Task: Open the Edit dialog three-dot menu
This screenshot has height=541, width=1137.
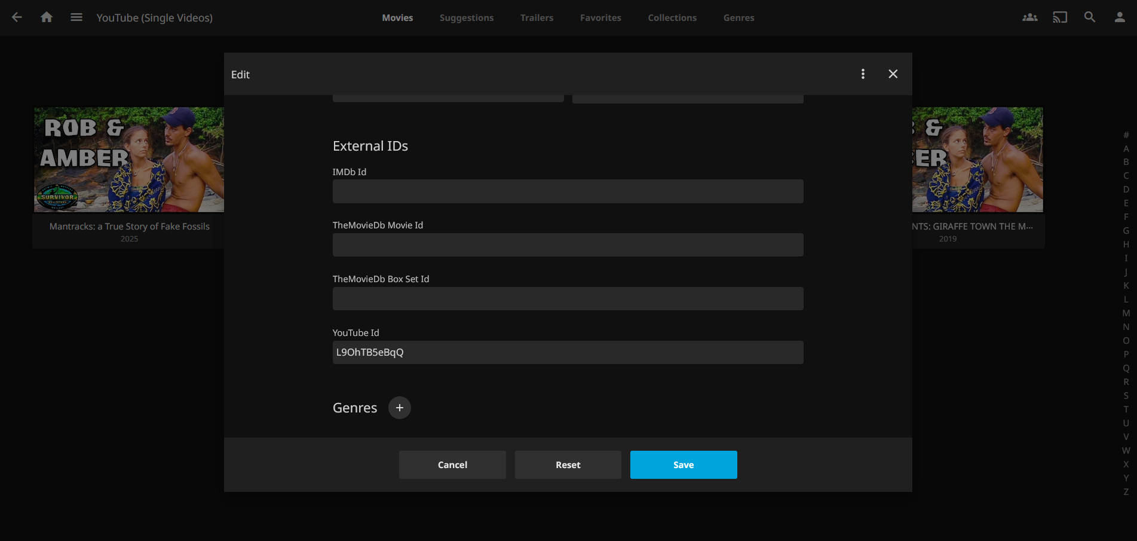Action: pos(862,74)
